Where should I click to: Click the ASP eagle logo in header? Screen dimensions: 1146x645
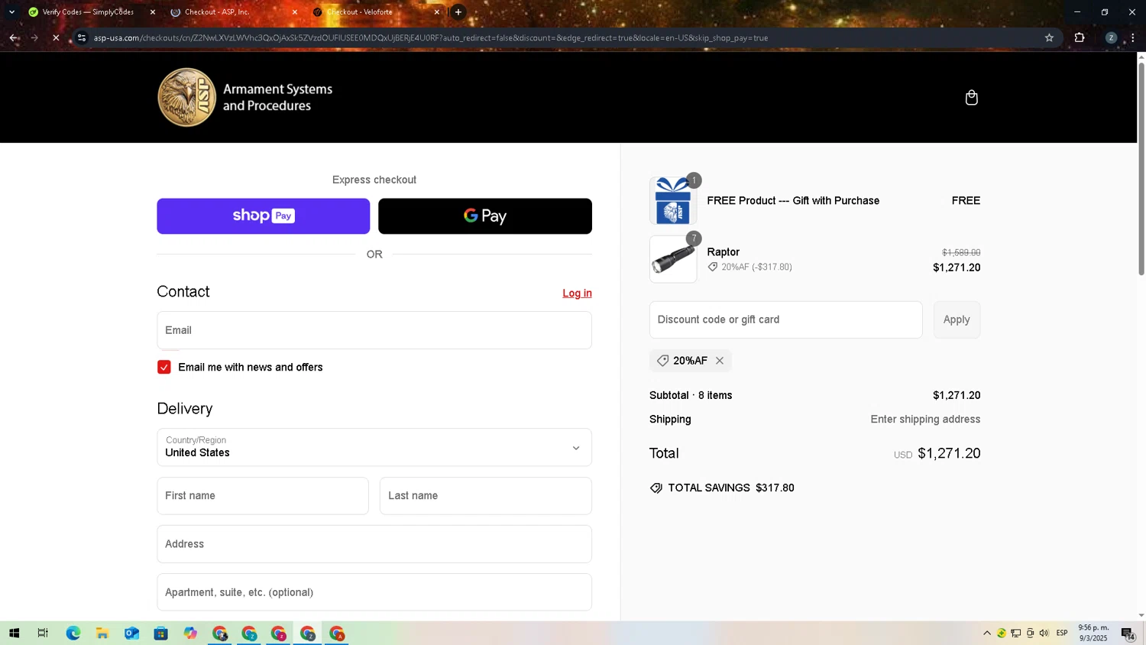(187, 97)
